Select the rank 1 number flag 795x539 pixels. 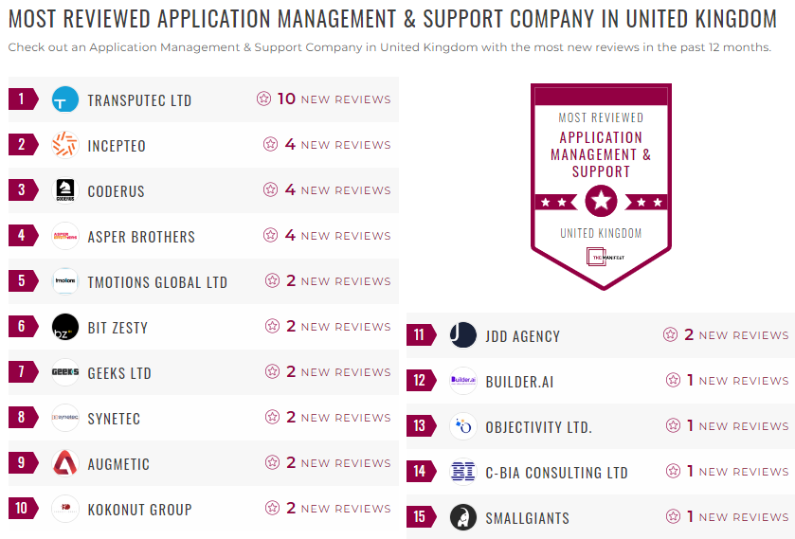click(24, 99)
